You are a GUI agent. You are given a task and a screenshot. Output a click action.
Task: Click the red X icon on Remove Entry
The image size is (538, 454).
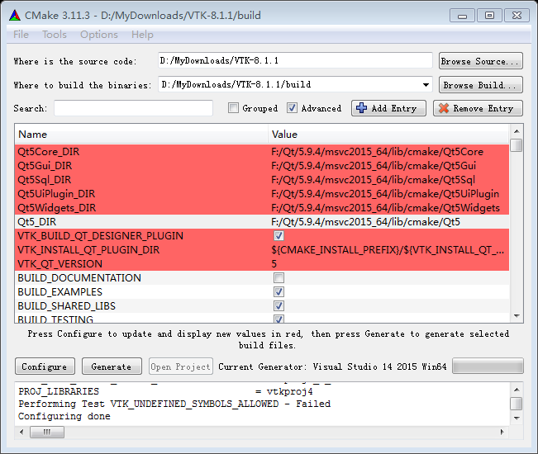443,108
